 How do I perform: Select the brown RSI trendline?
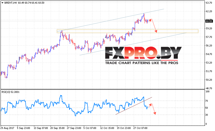click(x=134, y=106)
